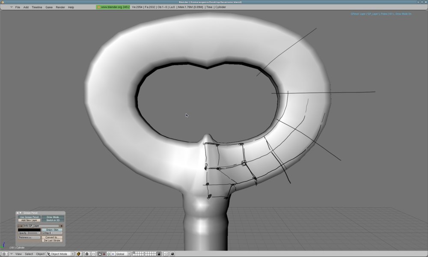
Task: Open the Game menu
Action: (49, 7)
